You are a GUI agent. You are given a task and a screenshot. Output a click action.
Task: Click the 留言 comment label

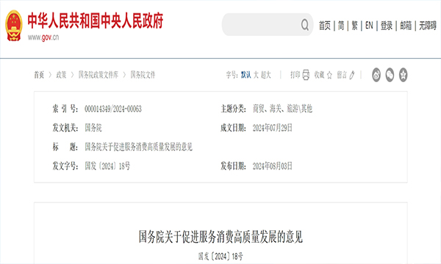(342, 75)
